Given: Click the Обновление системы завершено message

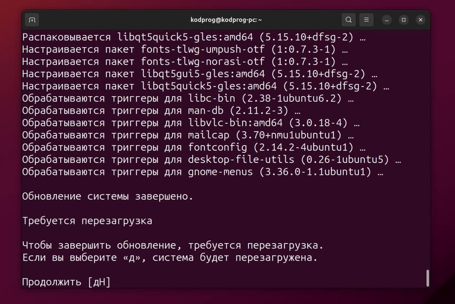Looking at the screenshot, I should click(x=107, y=196).
